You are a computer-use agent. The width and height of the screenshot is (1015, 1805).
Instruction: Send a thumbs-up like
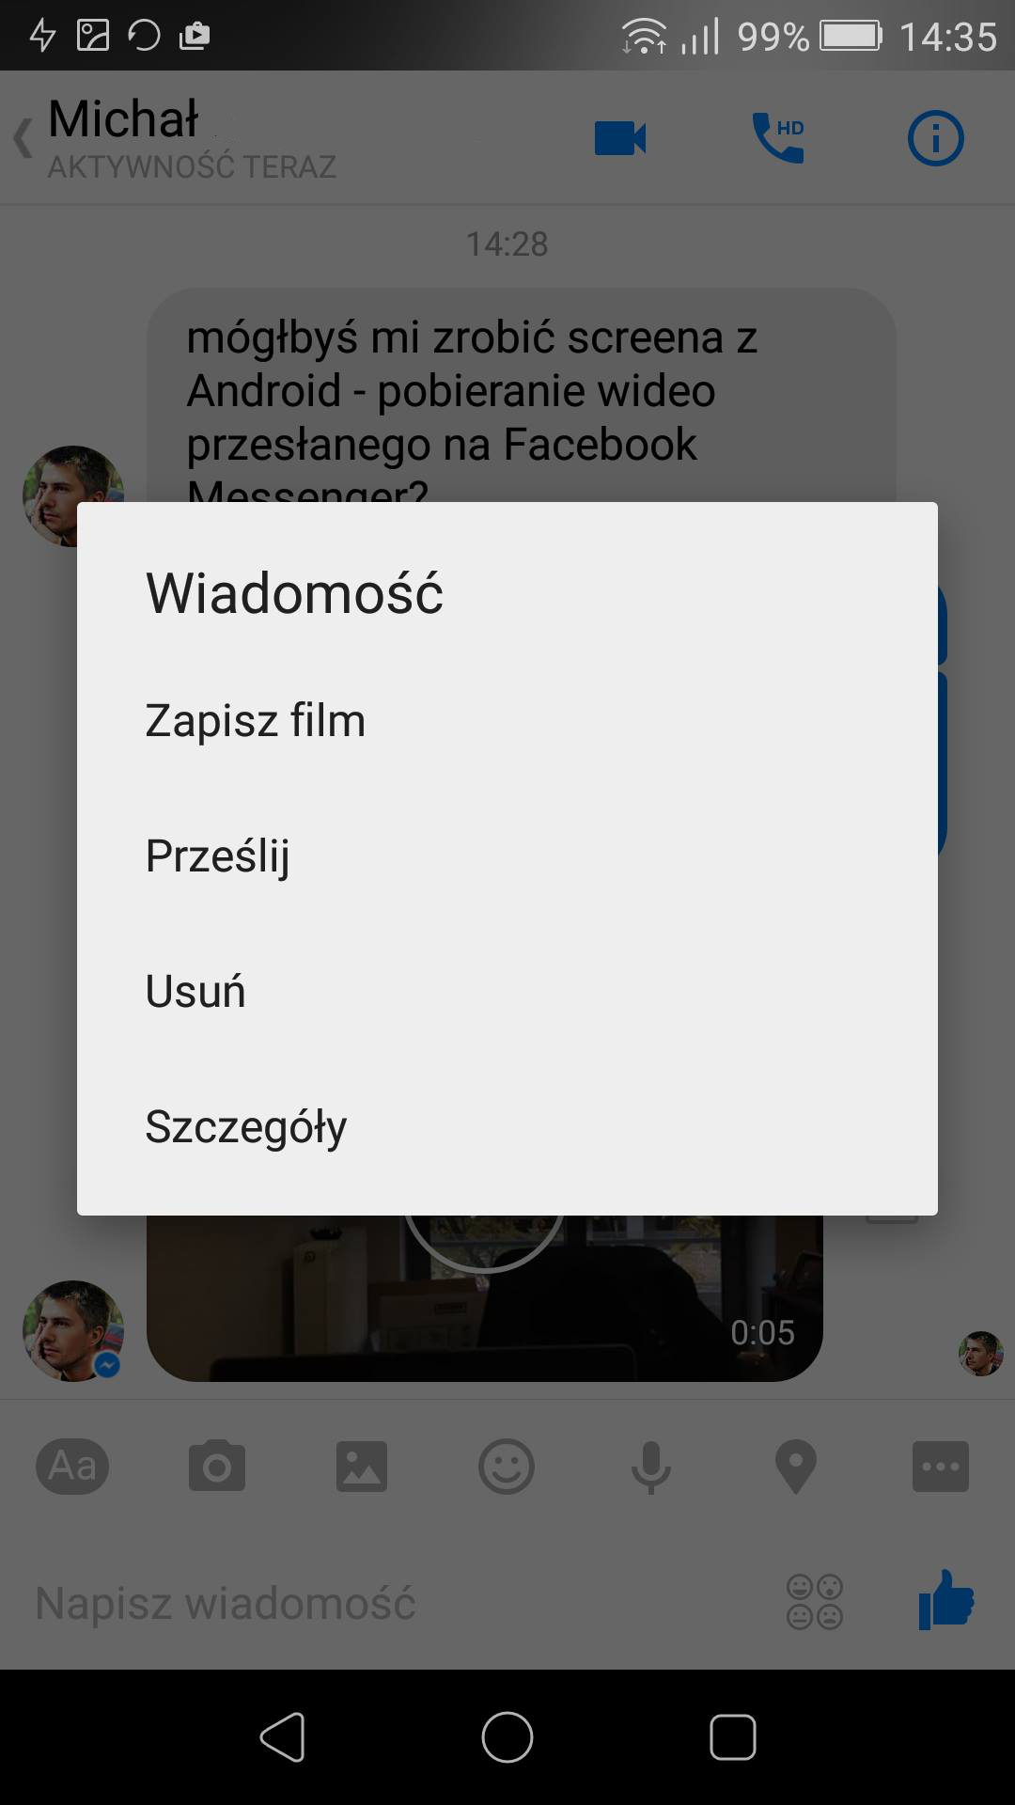coord(945,1599)
